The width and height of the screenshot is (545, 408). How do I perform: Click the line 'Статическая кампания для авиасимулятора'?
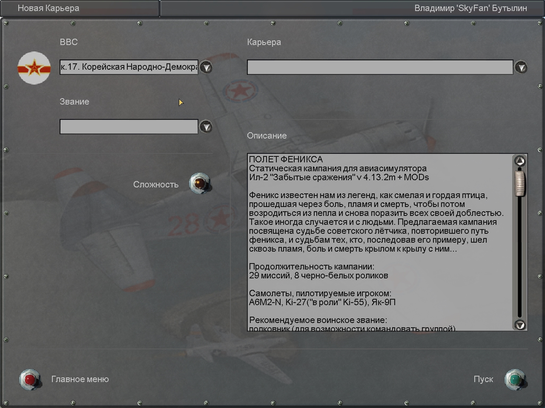tap(338, 168)
